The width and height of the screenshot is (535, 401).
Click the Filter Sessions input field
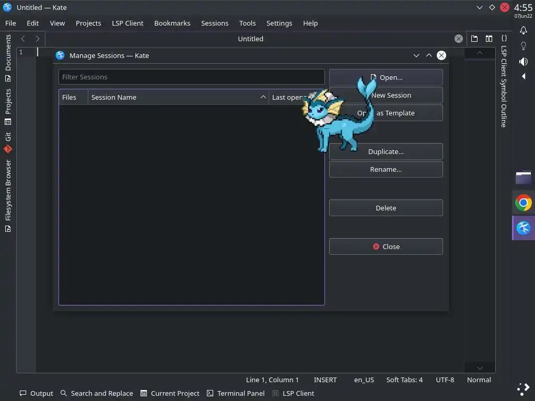coord(191,77)
